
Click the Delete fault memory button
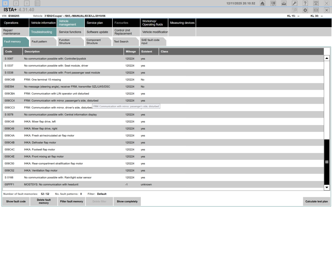(x=44, y=202)
